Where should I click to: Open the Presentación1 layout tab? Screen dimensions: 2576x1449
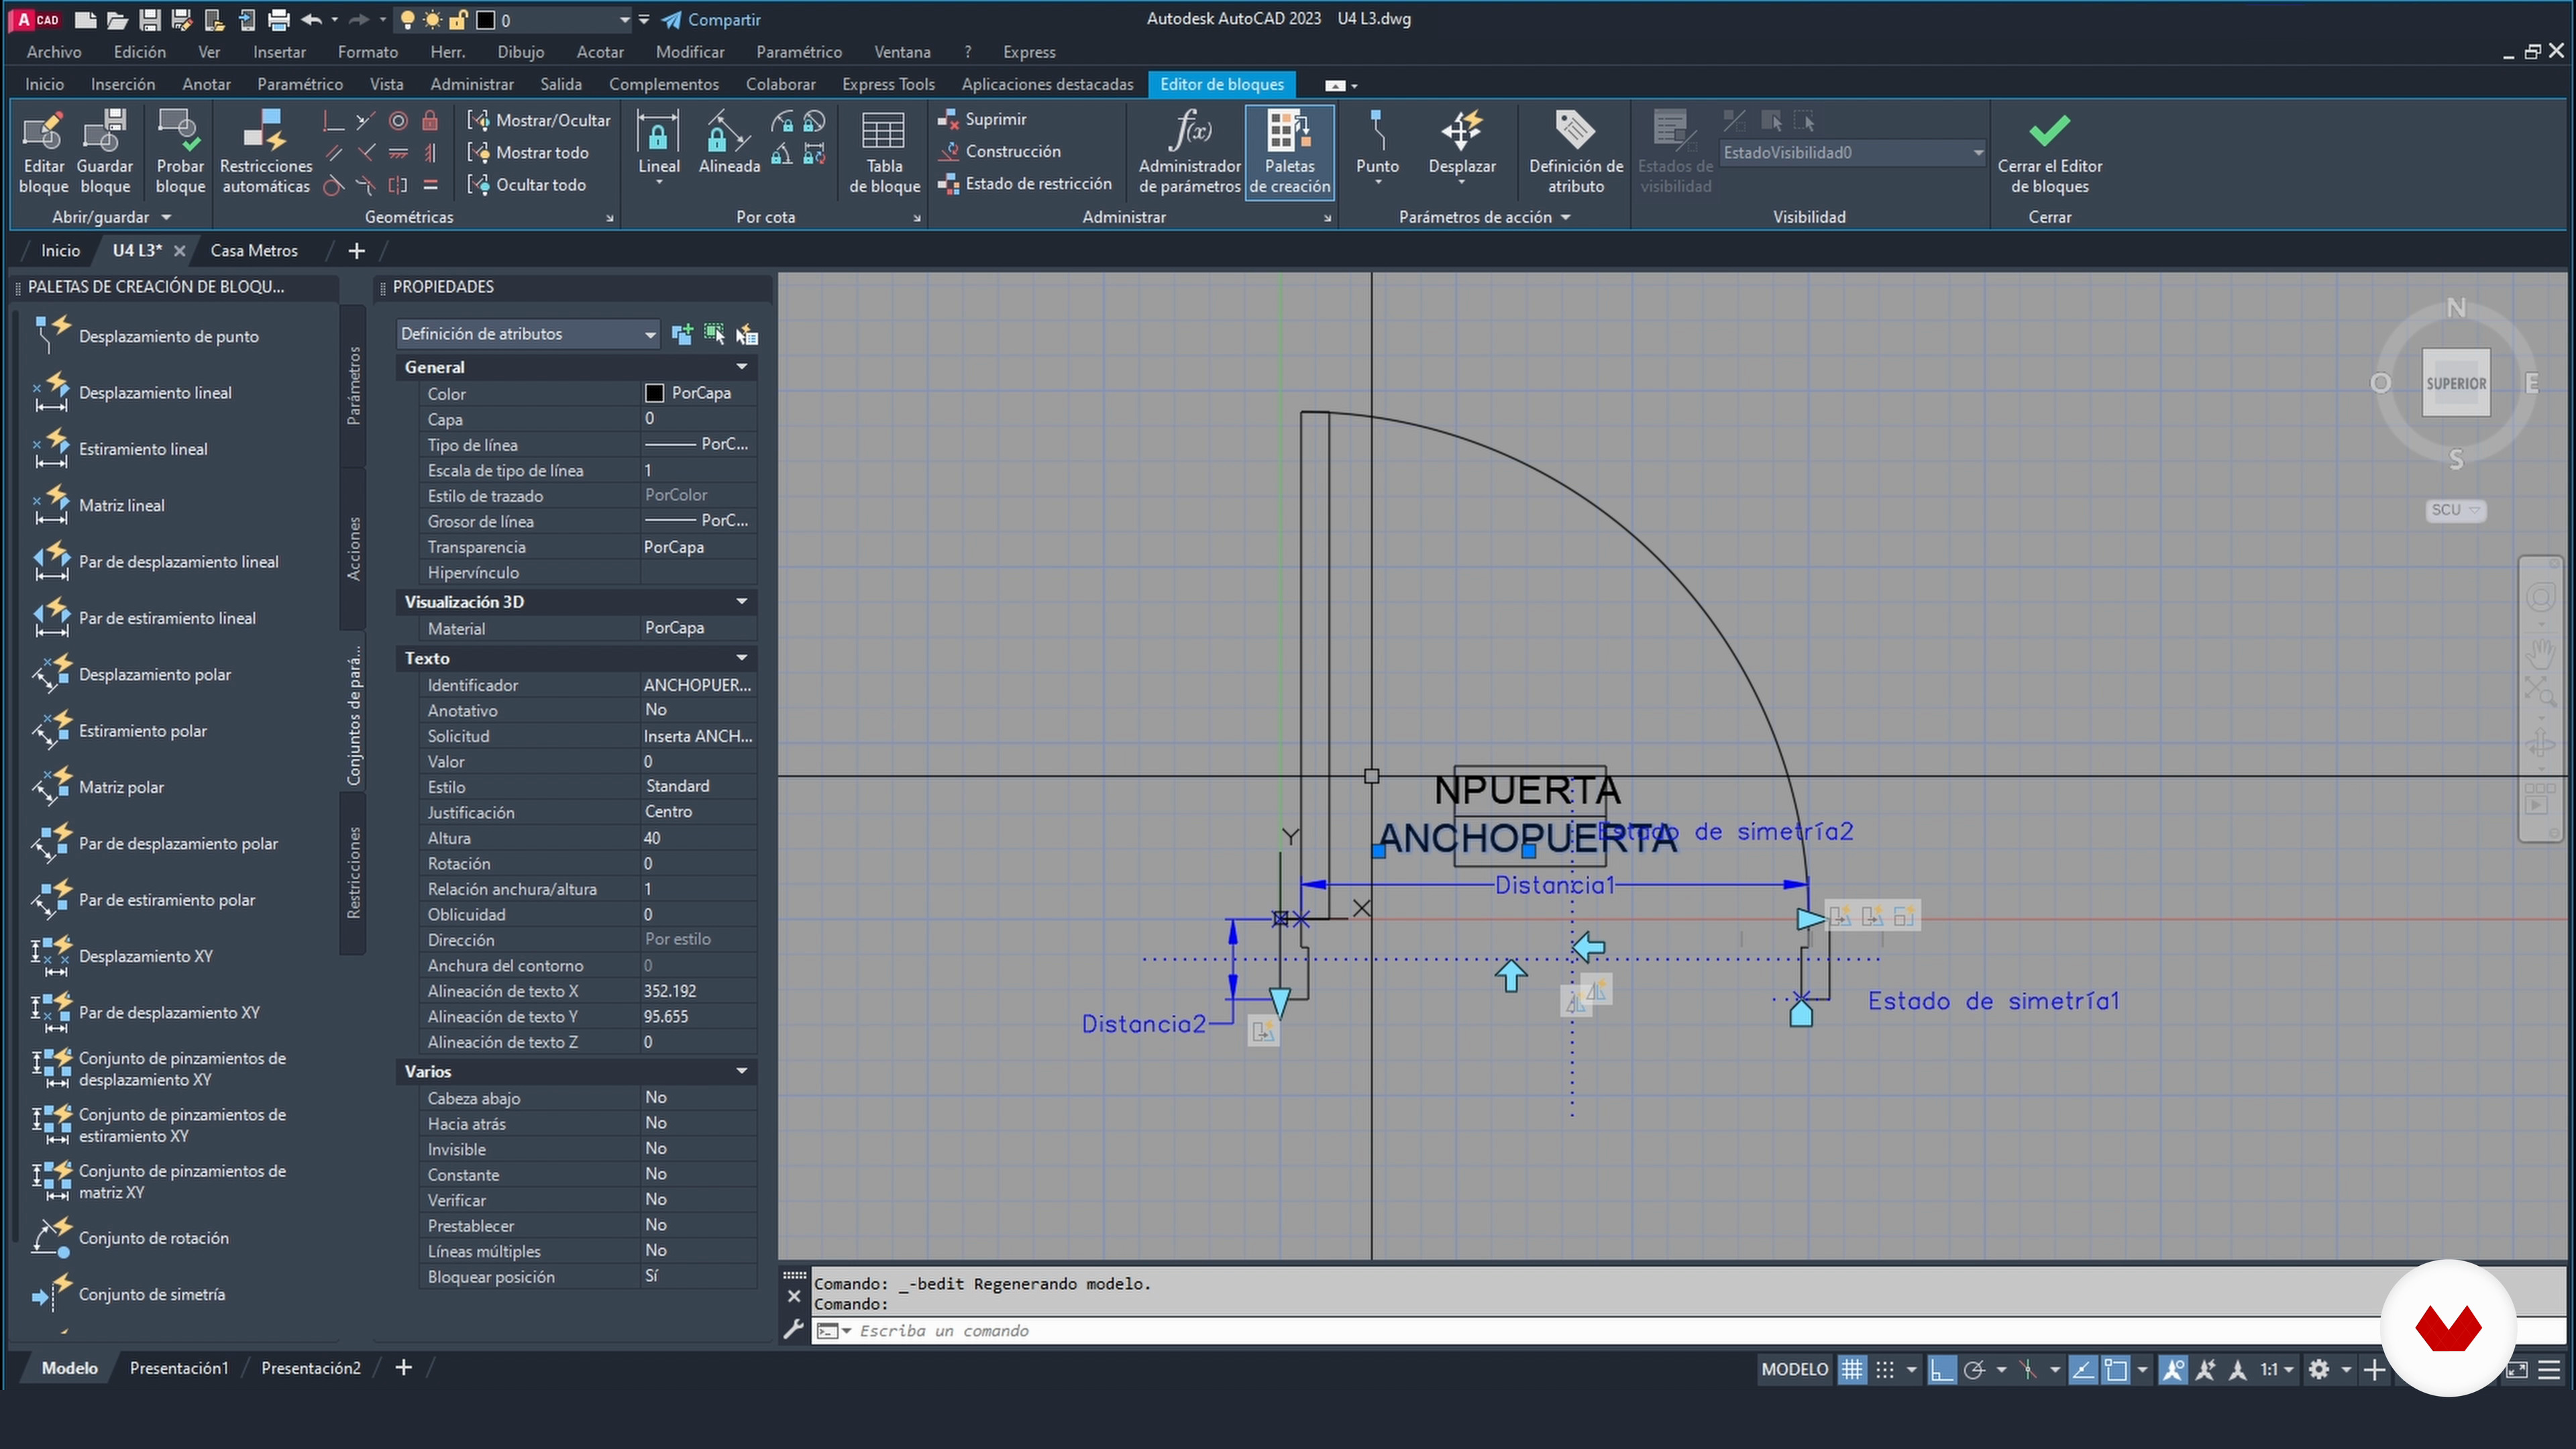coord(179,1368)
